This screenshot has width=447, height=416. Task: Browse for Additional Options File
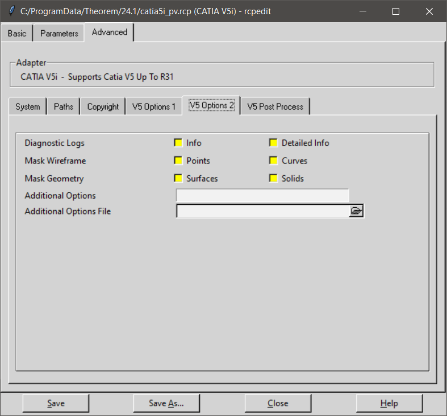(x=356, y=211)
